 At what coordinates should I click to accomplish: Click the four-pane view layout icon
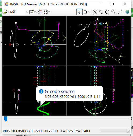46,12
